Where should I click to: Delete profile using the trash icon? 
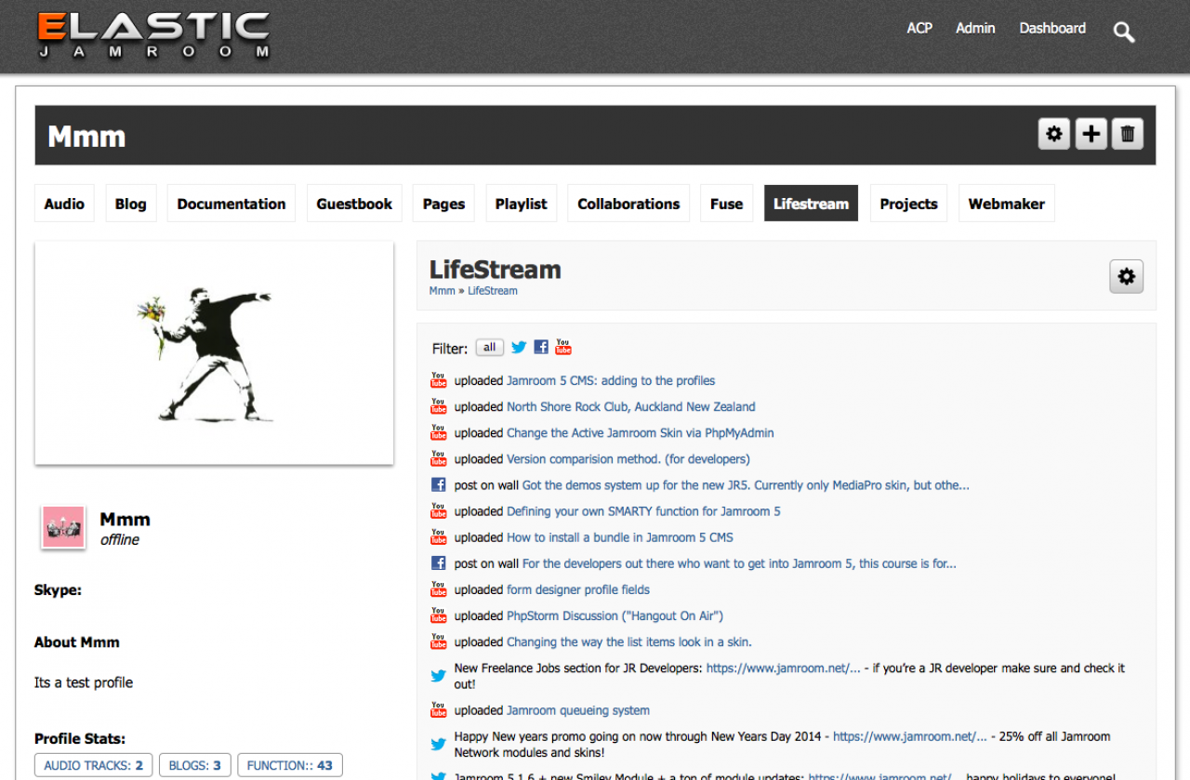[x=1128, y=134]
